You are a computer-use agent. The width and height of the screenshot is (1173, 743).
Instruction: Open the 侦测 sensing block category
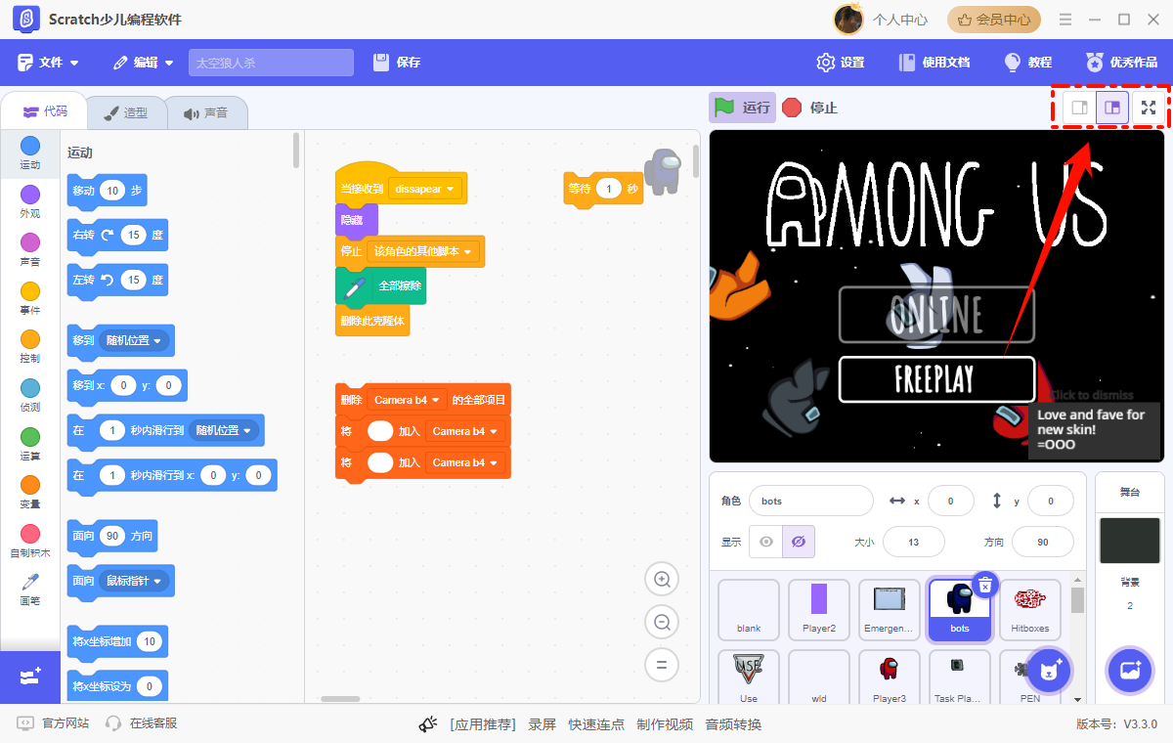tap(30, 396)
